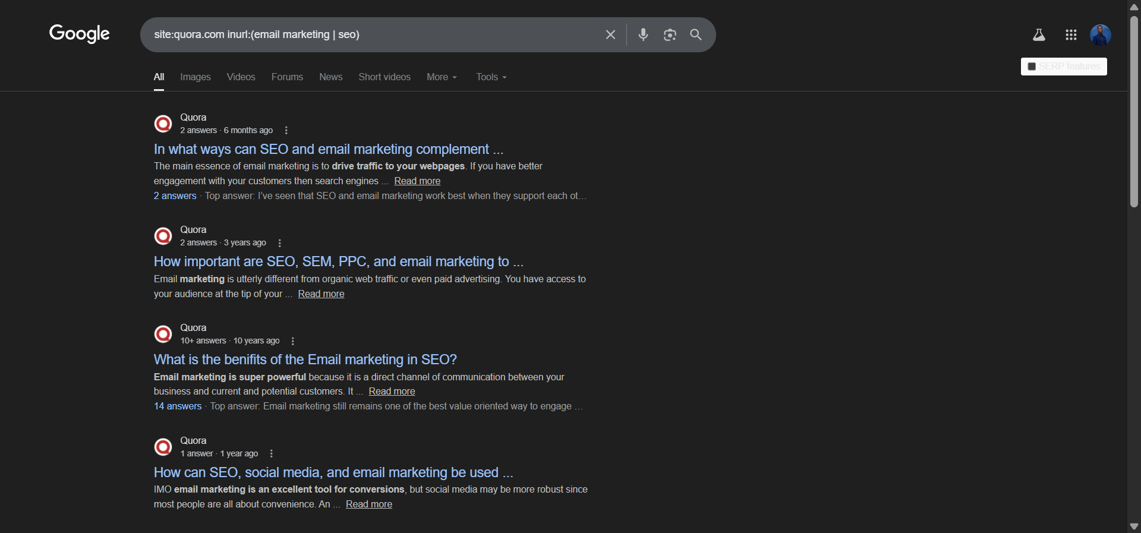This screenshot has width=1141, height=533.
Task: Click the Quora site name above 3 years ago
Action: pyautogui.click(x=193, y=230)
